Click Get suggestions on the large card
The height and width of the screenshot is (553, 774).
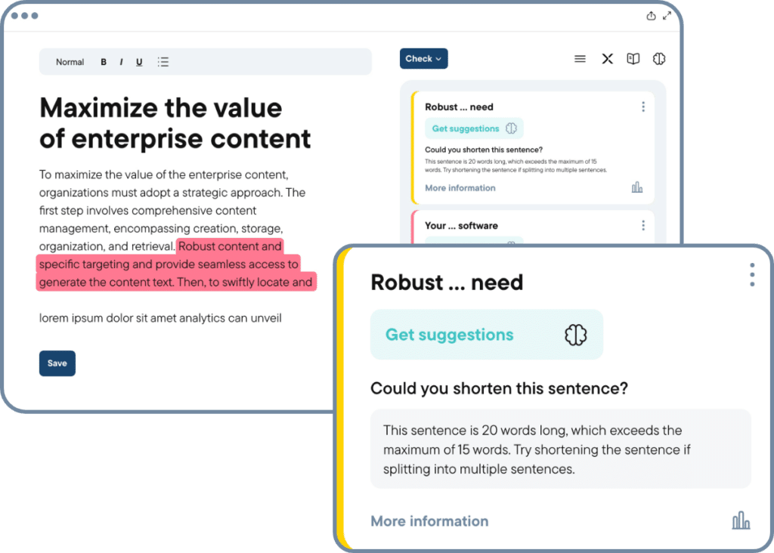(450, 334)
